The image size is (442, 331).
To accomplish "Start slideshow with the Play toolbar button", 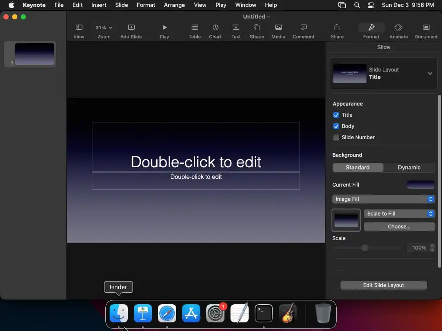I will (x=164, y=31).
